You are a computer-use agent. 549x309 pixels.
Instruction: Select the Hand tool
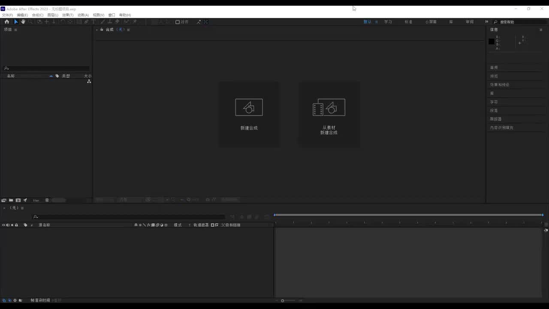pyautogui.click(x=23, y=22)
